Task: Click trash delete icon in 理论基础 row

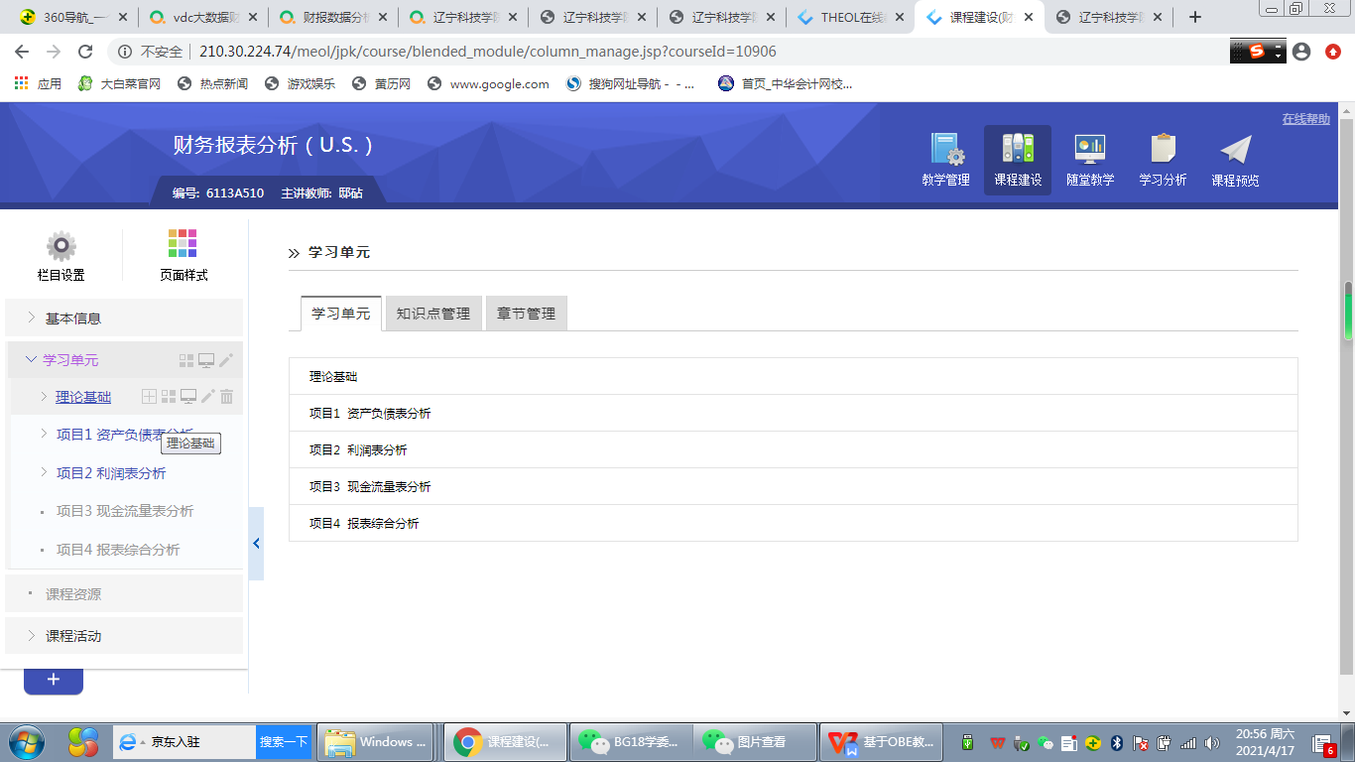Action: [x=226, y=397]
